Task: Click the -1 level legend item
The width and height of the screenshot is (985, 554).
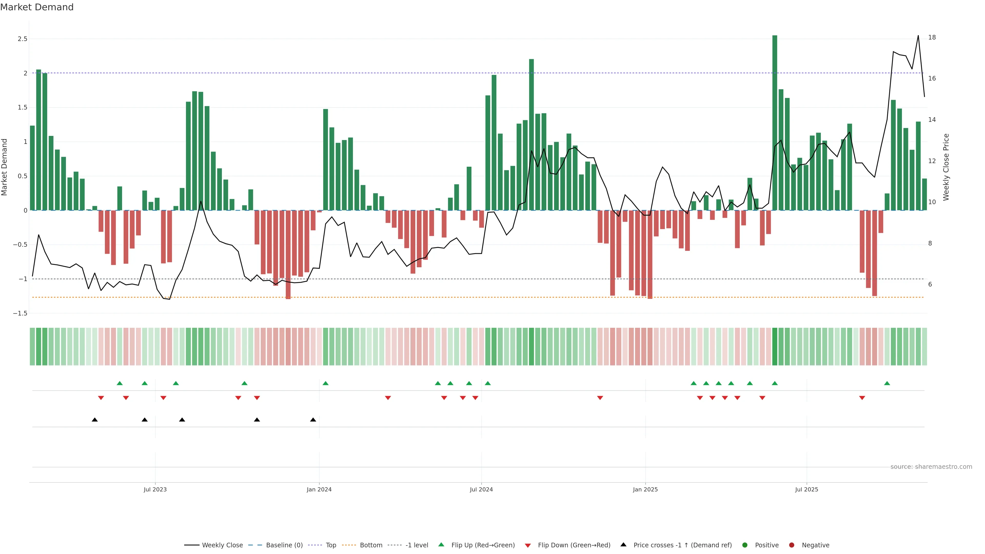Action: 416,545
